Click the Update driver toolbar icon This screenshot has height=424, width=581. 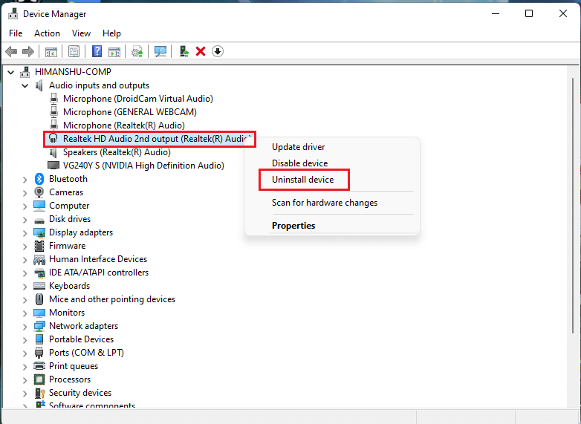pyautogui.click(x=137, y=51)
